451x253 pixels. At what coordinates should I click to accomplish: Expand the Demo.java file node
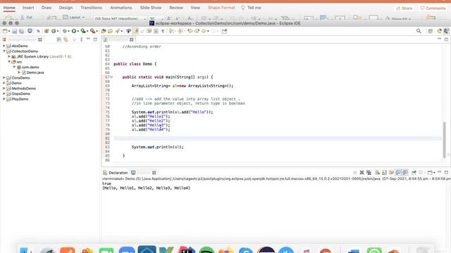point(19,72)
